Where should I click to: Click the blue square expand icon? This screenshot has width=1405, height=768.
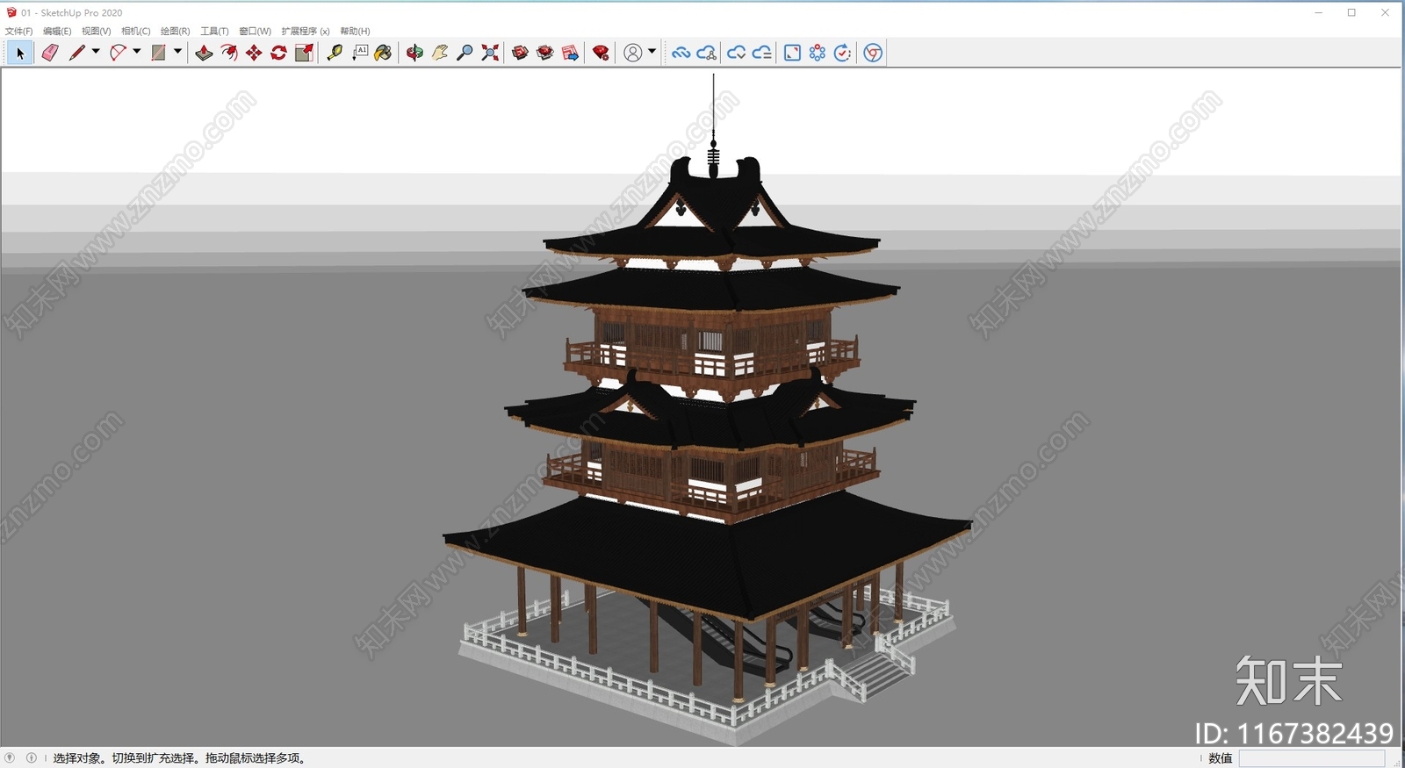point(792,53)
